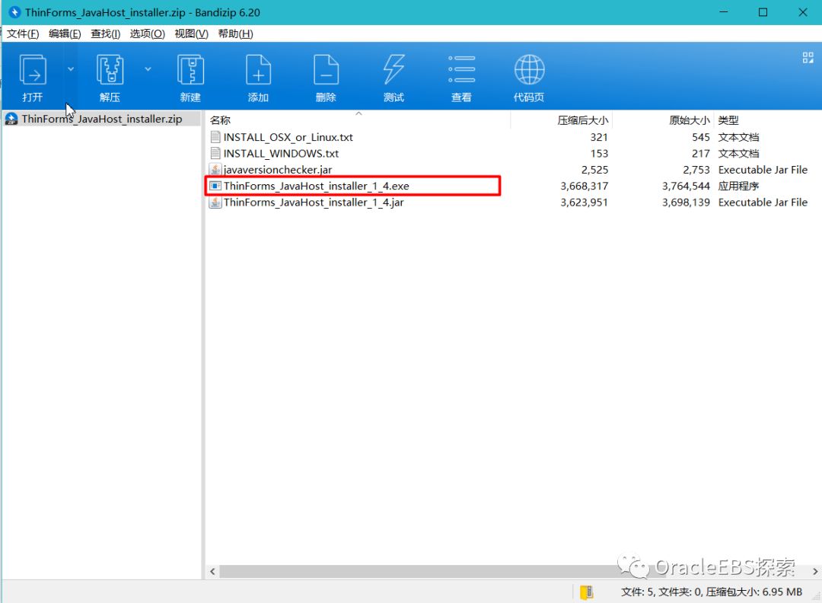Click compressed size value 2,525

594,170
